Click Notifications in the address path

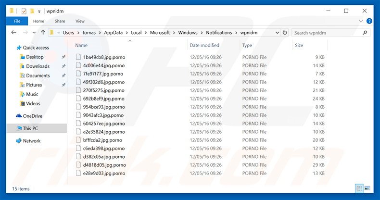(219, 33)
